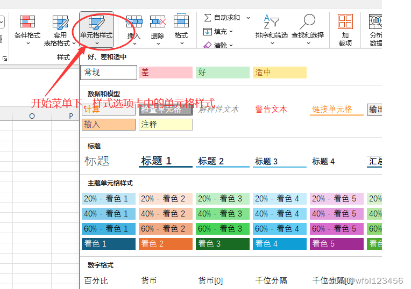Apply 40% - 着色 2 theme style
Image resolution: width=411 pixels, height=289 pixels.
pyautogui.click(x=166, y=214)
